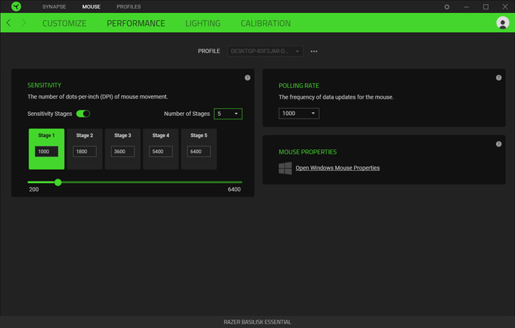
Task: Open the user account avatar
Action: (503, 23)
